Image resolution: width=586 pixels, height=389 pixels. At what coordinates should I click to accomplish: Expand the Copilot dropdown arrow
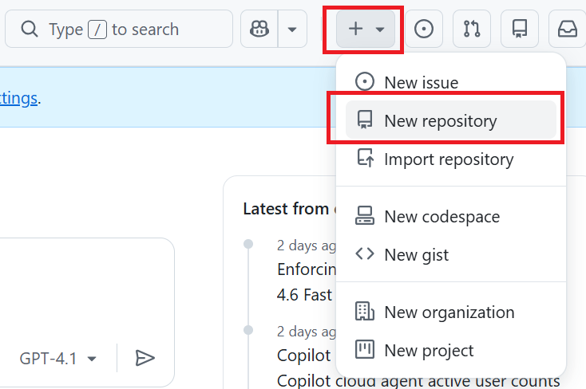[292, 29]
